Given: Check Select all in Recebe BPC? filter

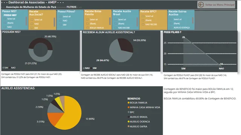Looking at the screenshot, I should 143,16.
